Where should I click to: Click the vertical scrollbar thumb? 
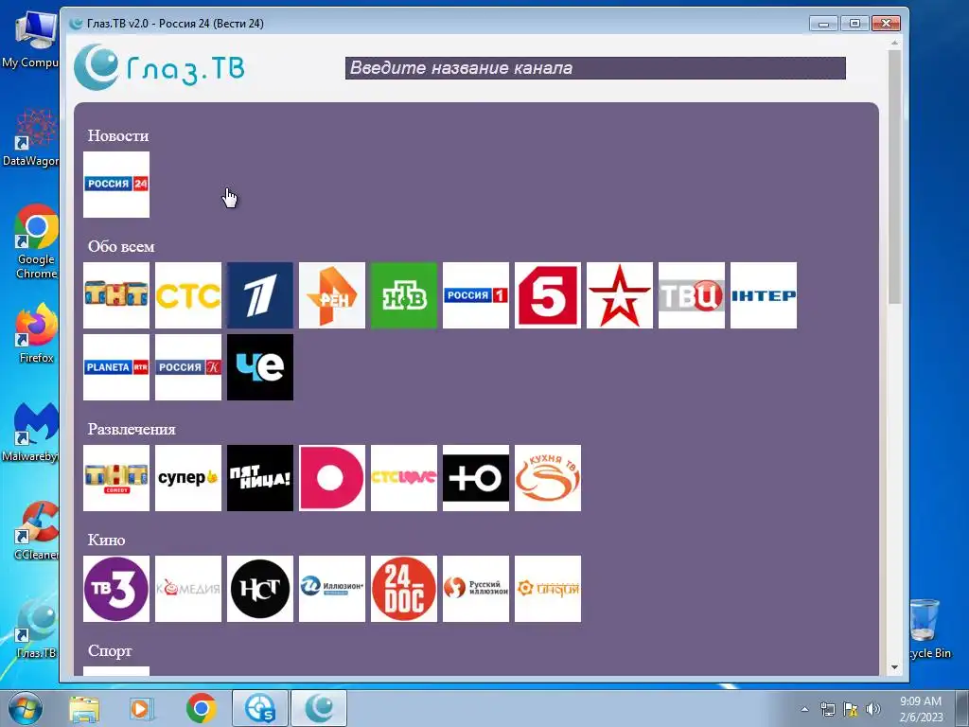point(894,177)
